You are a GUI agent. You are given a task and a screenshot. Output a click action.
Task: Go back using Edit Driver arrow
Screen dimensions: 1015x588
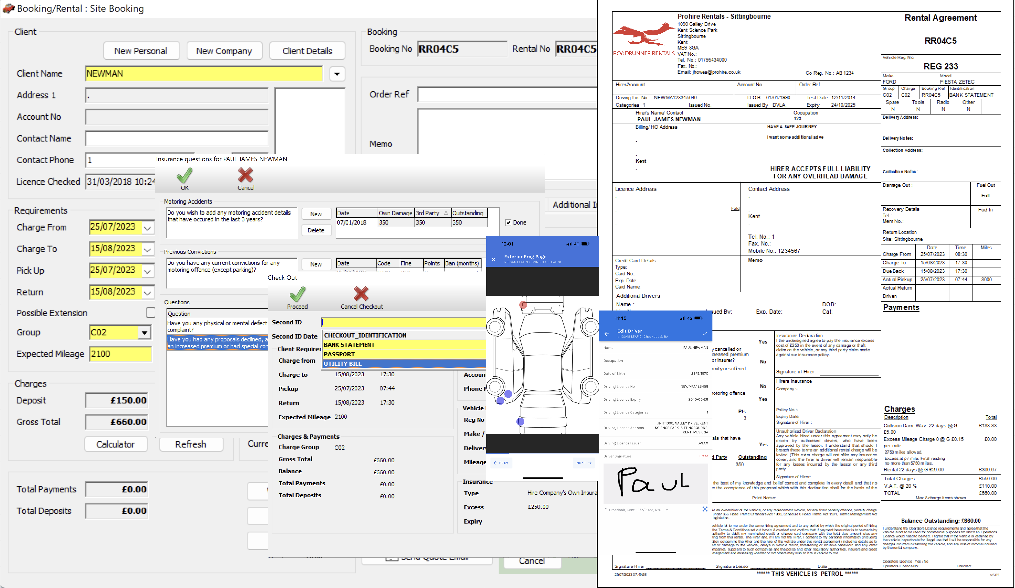pos(607,333)
